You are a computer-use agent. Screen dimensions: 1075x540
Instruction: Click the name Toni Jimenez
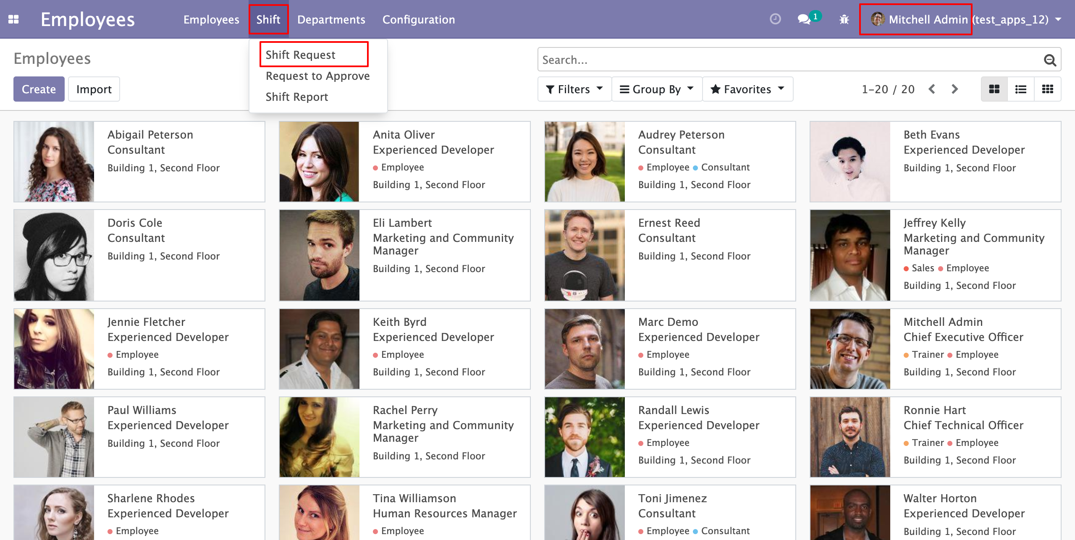(x=672, y=498)
